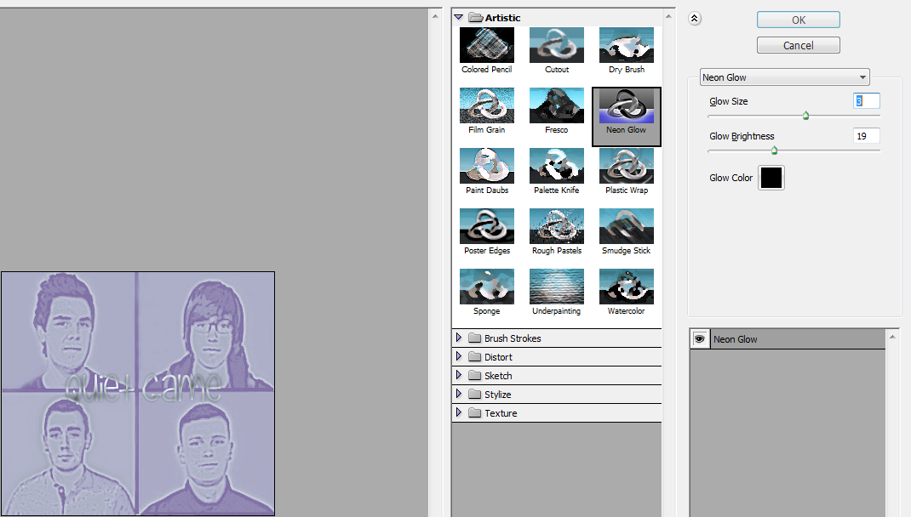Apply the Underpainting filter thumbnail
Screen dimensions: 911x517
point(557,287)
